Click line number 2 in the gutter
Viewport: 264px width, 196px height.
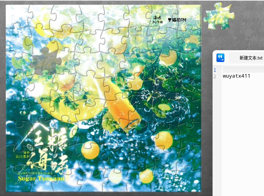pos(215,77)
